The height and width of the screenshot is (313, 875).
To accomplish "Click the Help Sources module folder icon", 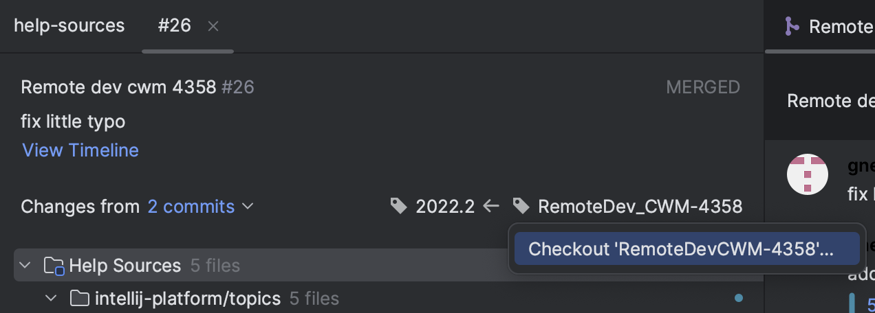I will pyautogui.click(x=54, y=266).
